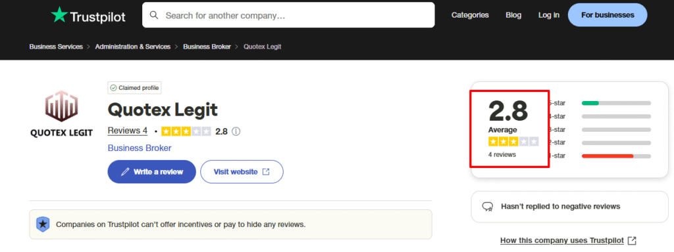Screen dimensions: 674x252
Task: Open the Categories menu
Action: pyautogui.click(x=470, y=15)
